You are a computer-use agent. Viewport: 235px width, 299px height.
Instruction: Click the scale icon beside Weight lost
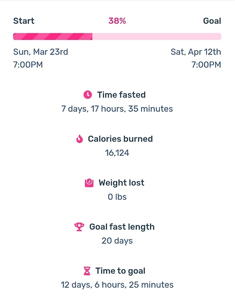tap(89, 183)
